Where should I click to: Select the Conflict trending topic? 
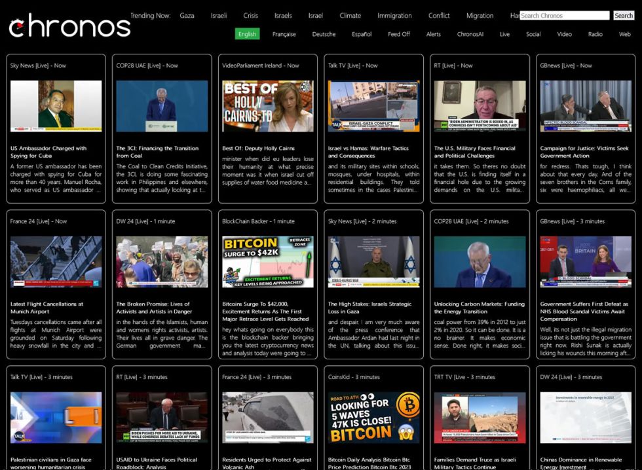439,16
